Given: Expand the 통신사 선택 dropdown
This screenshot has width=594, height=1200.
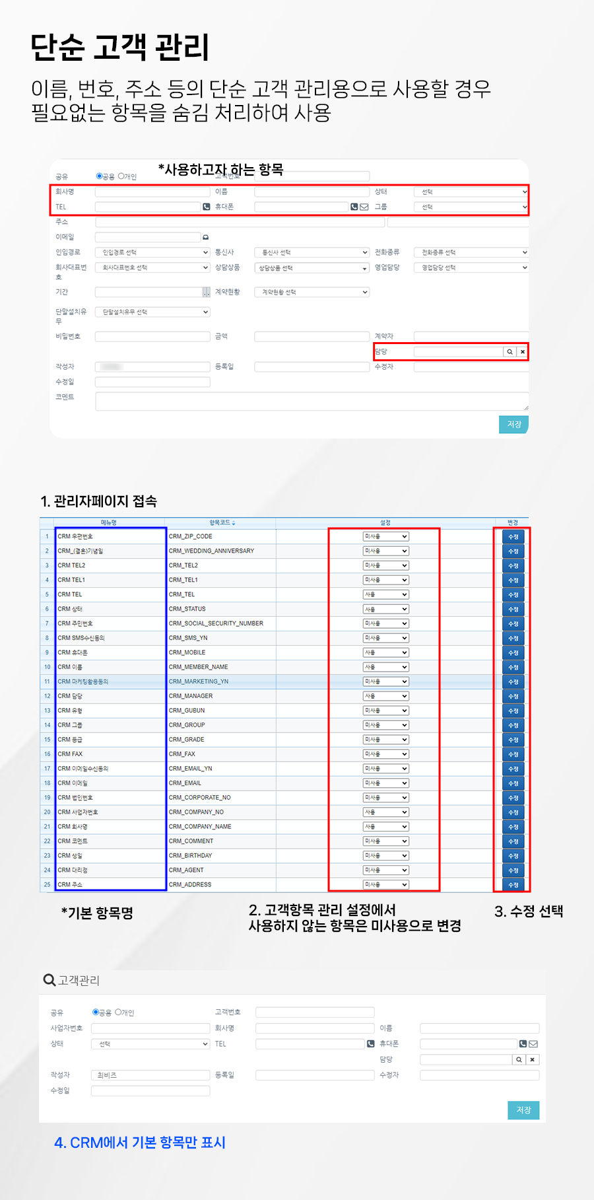Looking at the screenshot, I should pyautogui.click(x=312, y=252).
